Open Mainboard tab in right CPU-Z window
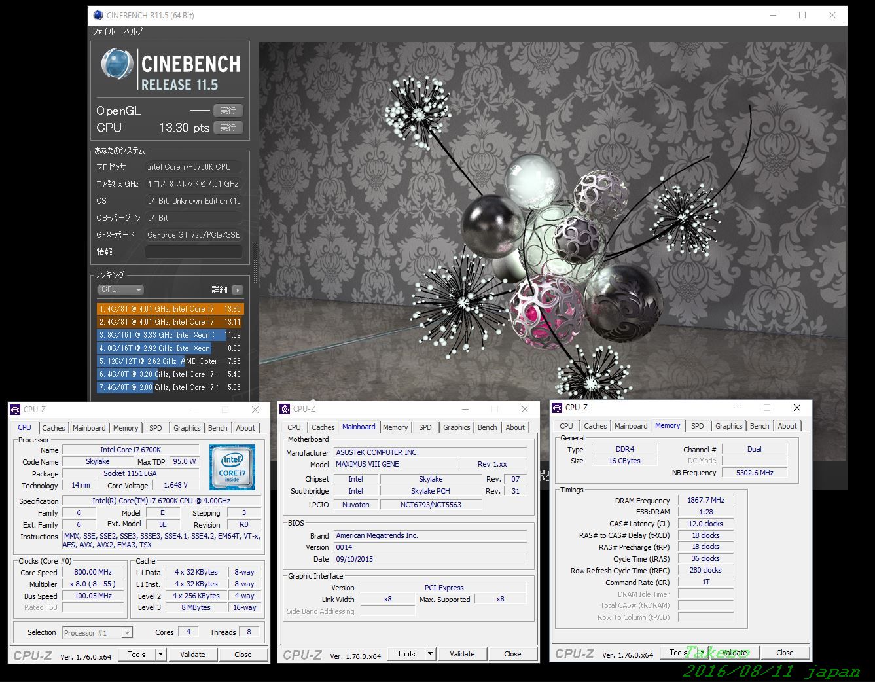The height and width of the screenshot is (682, 875). click(631, 426)
